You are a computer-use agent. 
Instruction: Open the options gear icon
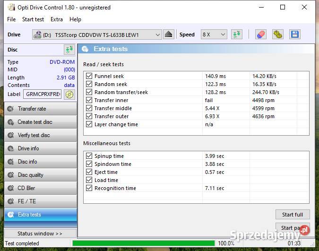(x=278, y=35)
